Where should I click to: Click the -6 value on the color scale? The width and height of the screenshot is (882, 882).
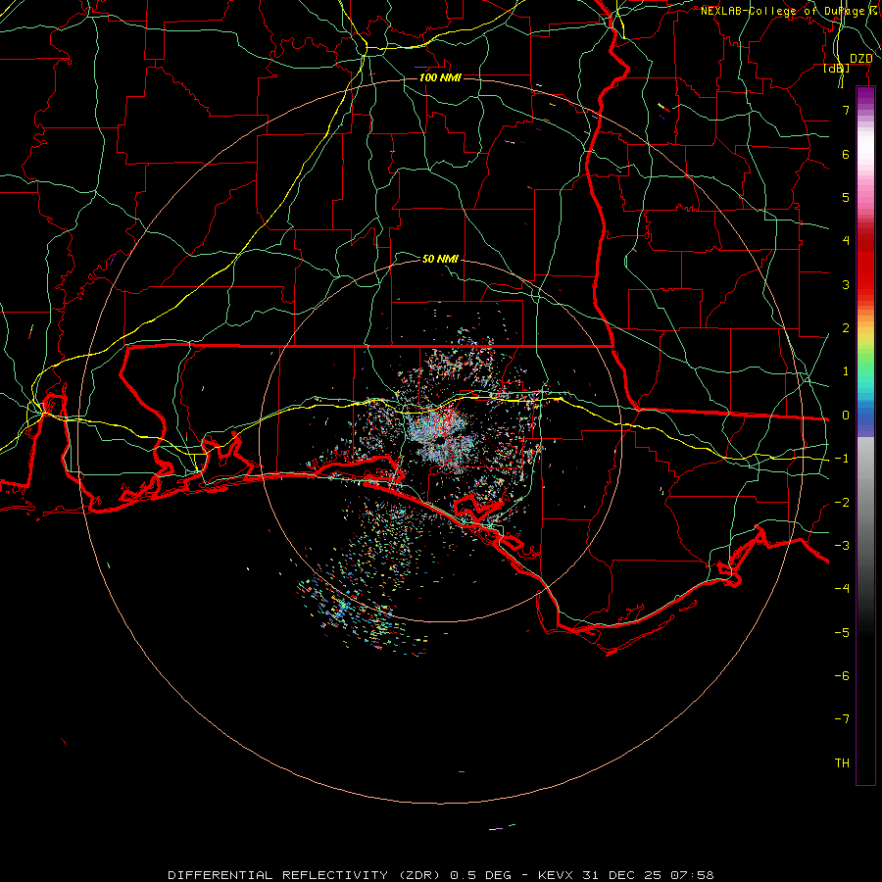tap(842, 676)
